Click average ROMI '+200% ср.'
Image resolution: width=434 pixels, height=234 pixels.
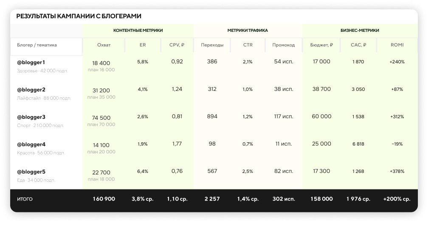(x=397, y=199)
